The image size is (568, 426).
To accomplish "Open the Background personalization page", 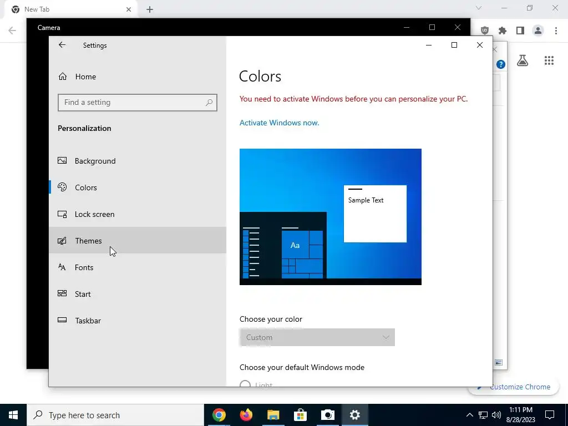I will coord(138,161).
